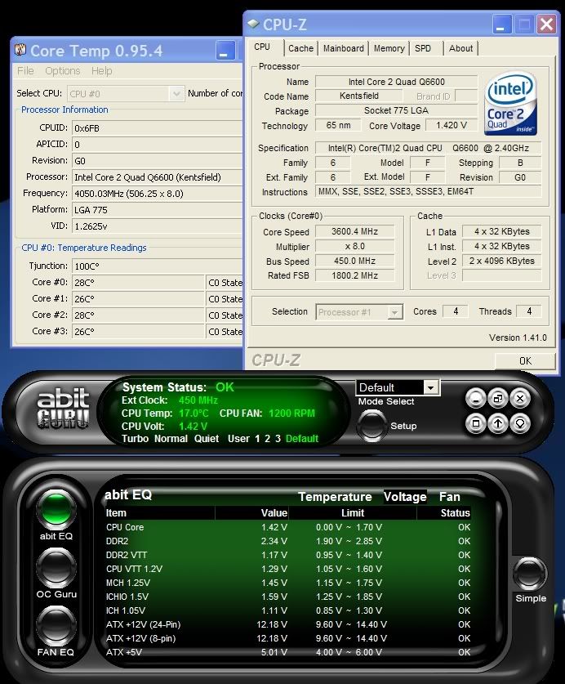Select the Normal mode label
Viewport: 565px width, 684px height.
171,438
